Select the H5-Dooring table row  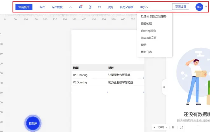(108, 75)
